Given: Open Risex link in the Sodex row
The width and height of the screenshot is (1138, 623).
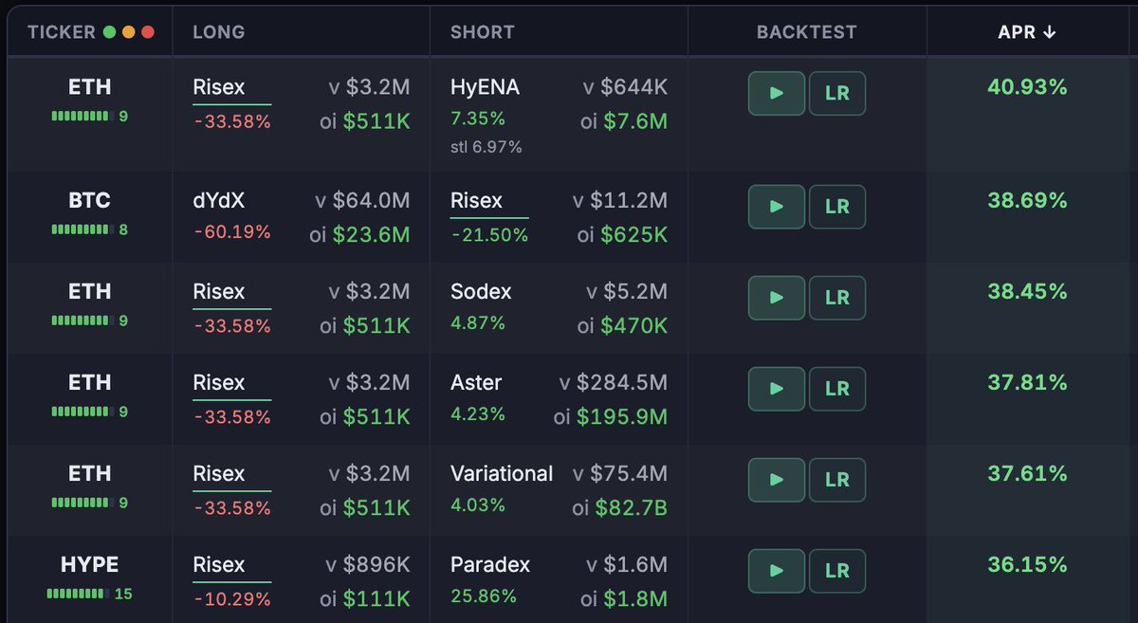Looking at the screenshot, I should click(219, 292).
